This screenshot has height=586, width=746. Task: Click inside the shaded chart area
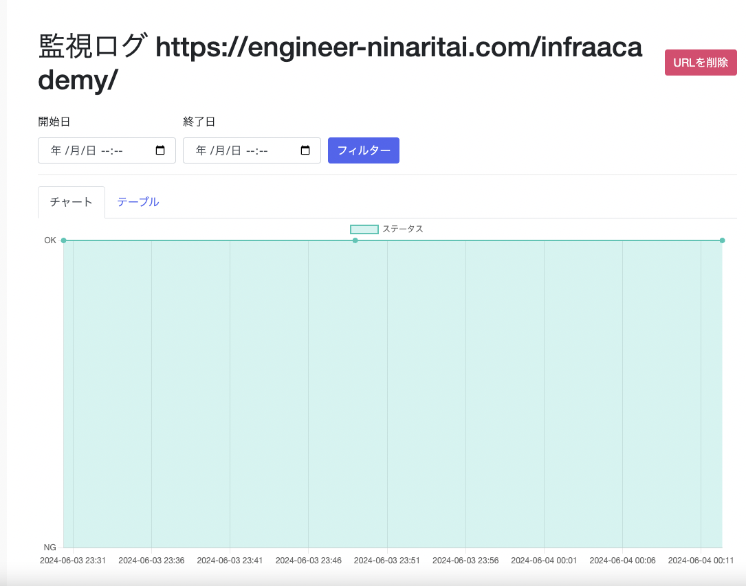(392, 392)
